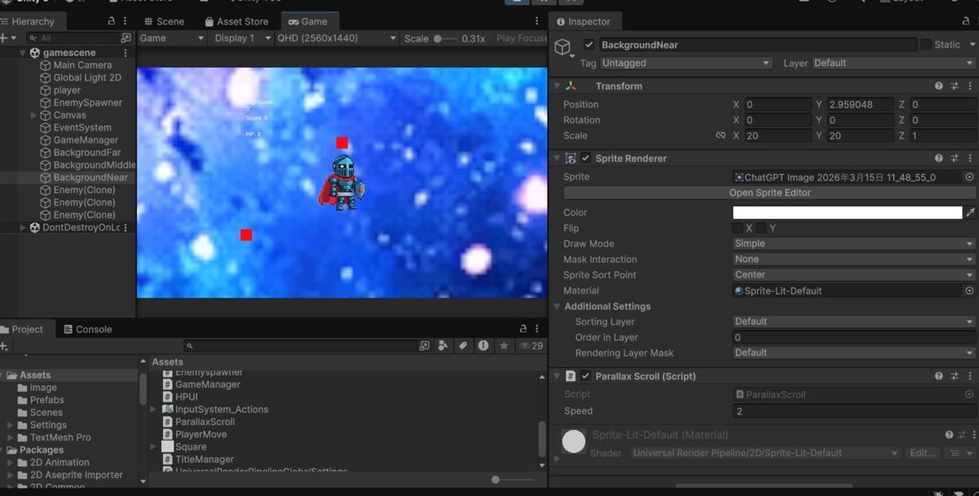Switch to the Console tab

tap(87, 329)
